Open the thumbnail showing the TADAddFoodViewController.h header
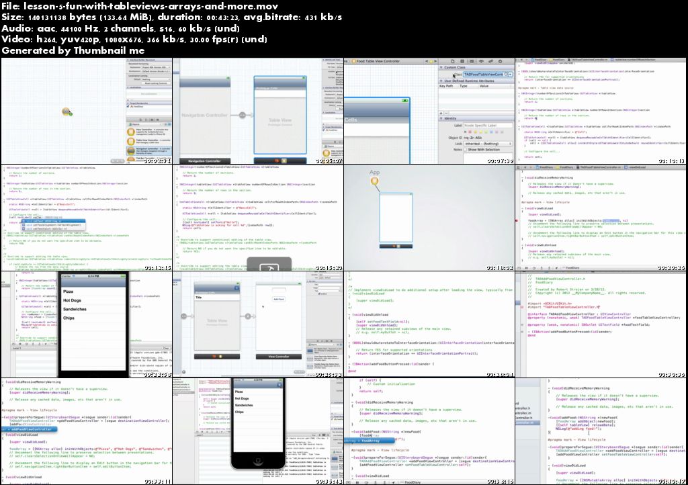The height and width of the screenshot is (485, 688). point(601,324)
